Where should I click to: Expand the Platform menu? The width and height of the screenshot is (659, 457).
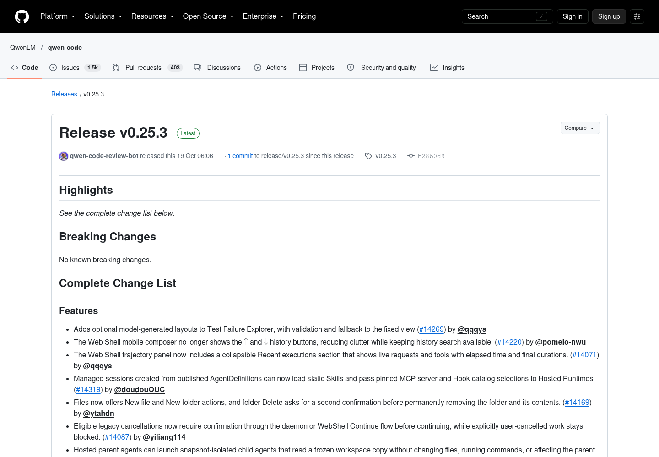58,16
